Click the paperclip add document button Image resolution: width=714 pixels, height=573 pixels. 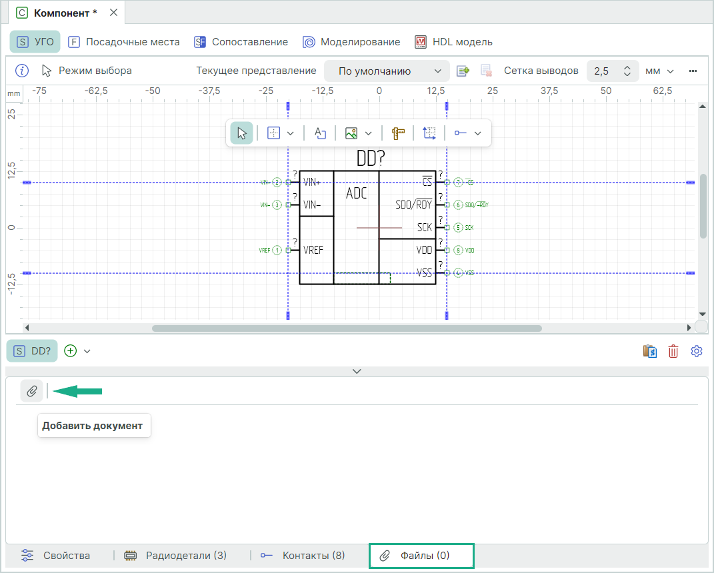[x=31, y=391]
